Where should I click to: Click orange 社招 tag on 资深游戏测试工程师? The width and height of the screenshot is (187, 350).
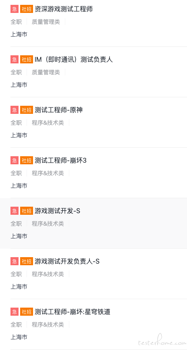[x=27, y=9]
